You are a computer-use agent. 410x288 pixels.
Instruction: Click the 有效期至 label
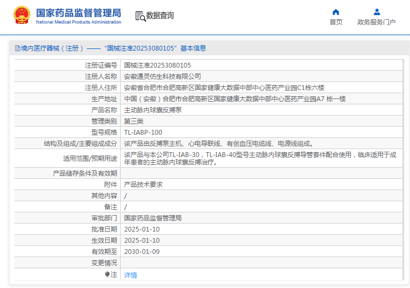(104, 252)
